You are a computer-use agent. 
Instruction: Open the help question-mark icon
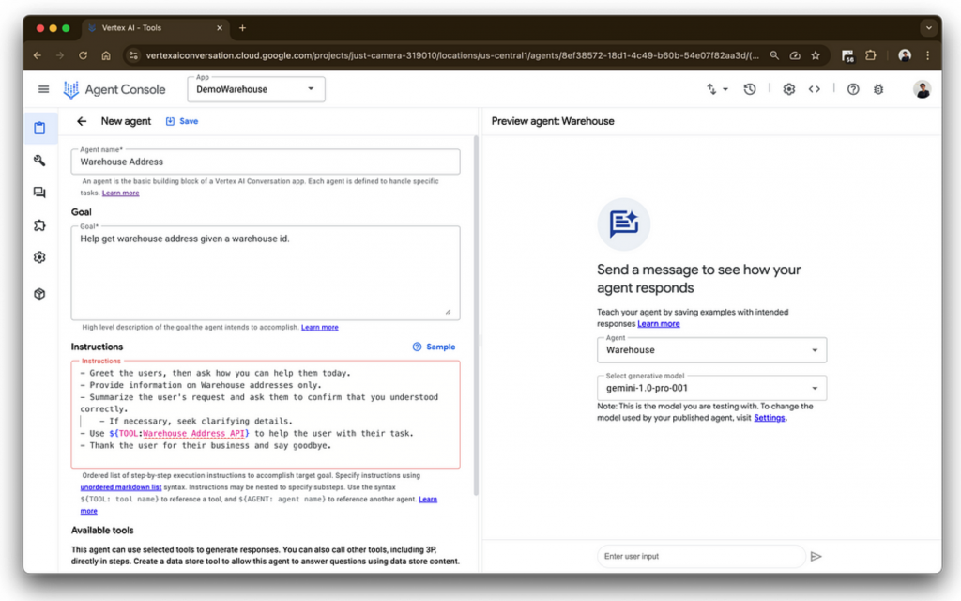tap(852, 89)
